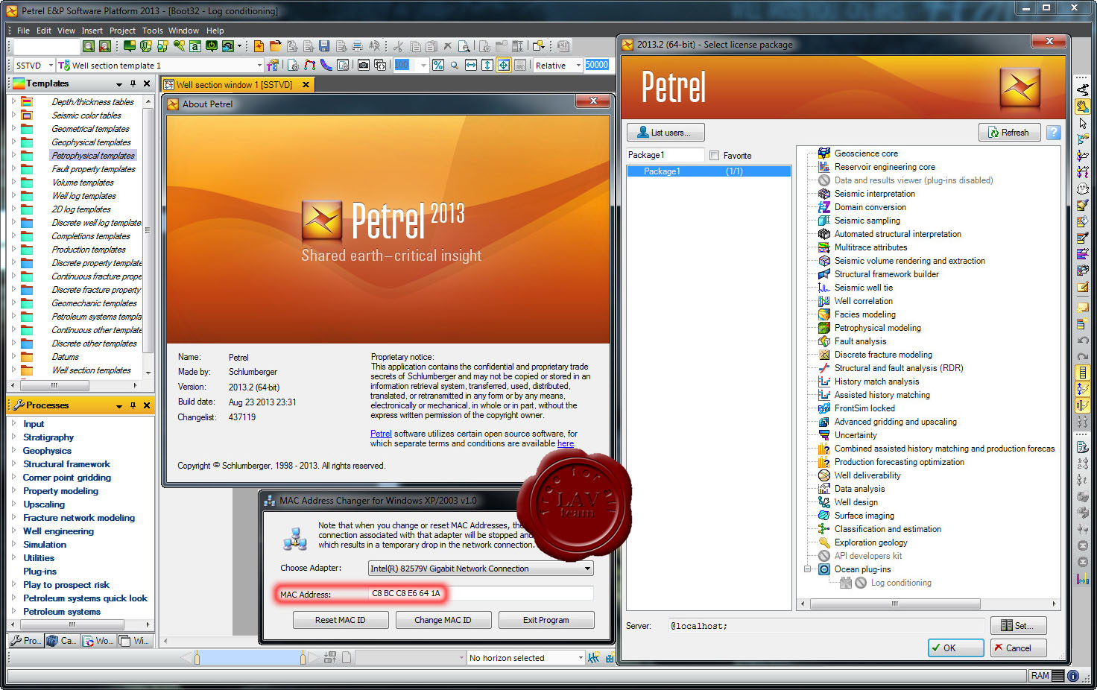Click the Well deliverability icon
This screenshot has height=690, width=1097.
pos(824,475)
